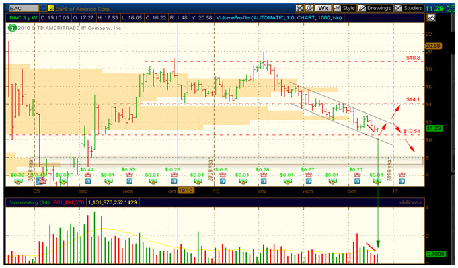458x268 pixels.
Task: Click the earnings phone icon under $0.28
Action: point(264,175)
